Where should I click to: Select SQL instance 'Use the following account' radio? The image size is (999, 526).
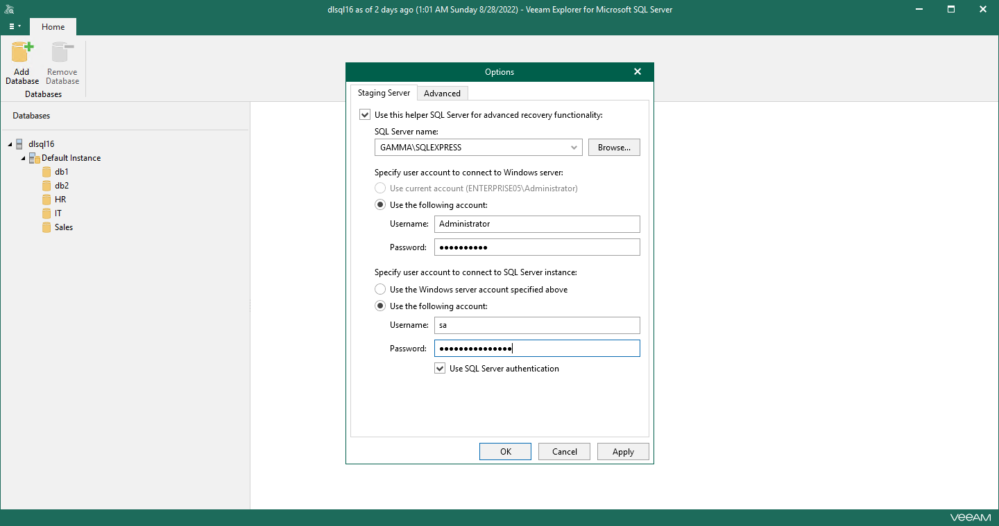[380, 306]
